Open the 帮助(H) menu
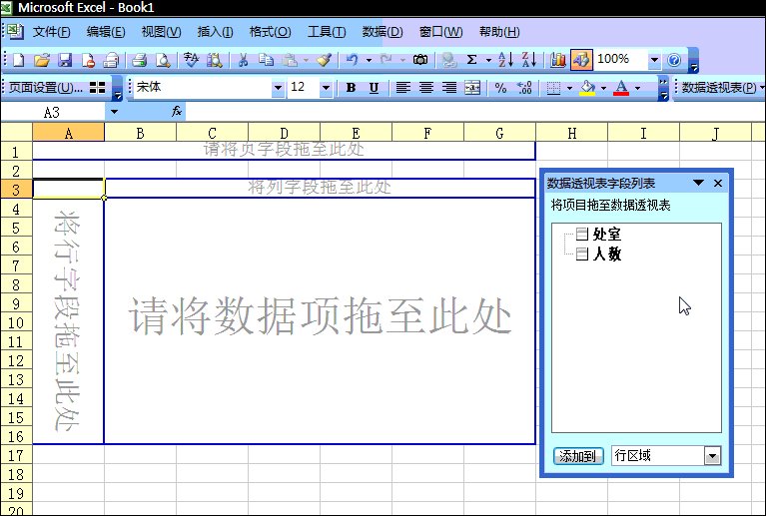766x516 pixels. click(499, 32)
